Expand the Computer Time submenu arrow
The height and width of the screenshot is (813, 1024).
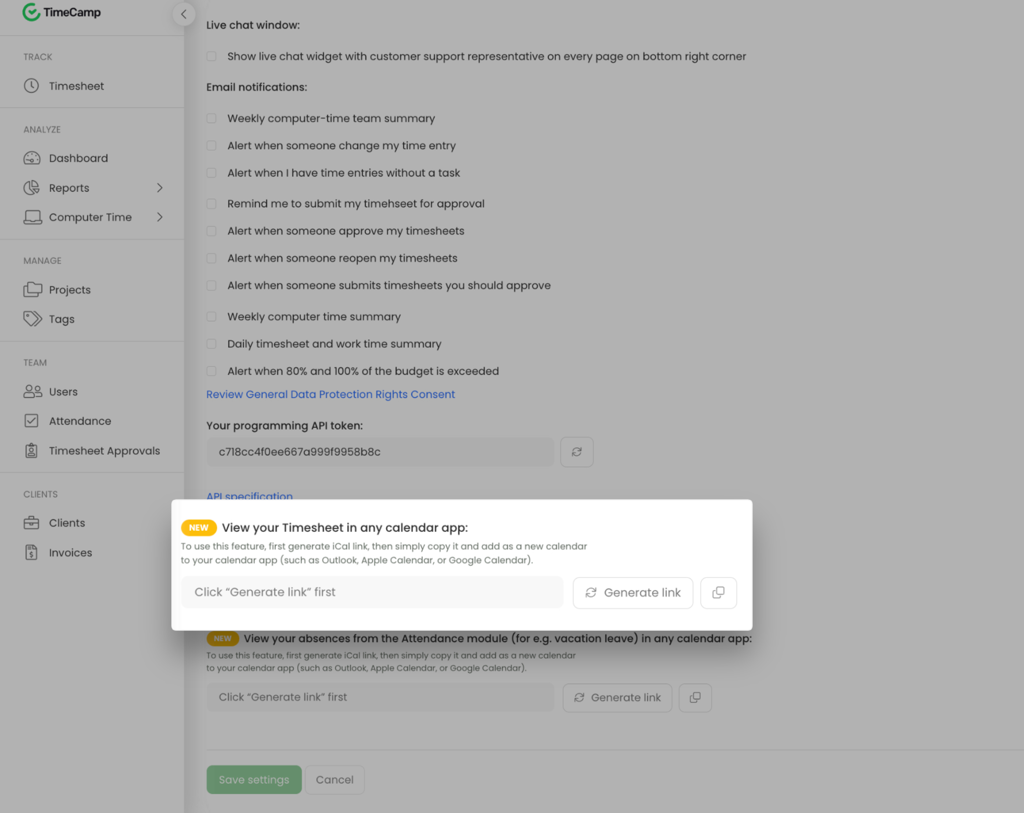coord(159,217)
